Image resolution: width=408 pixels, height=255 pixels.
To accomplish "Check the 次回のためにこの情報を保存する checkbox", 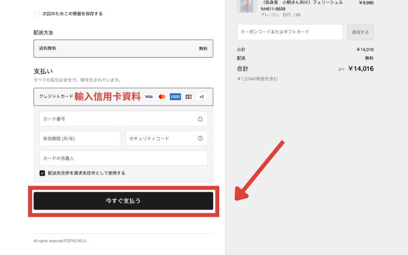I will tap(36, 14).
